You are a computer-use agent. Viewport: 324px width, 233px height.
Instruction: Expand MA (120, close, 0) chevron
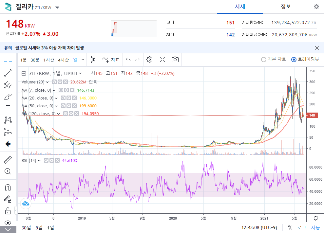tap(58, 114)
